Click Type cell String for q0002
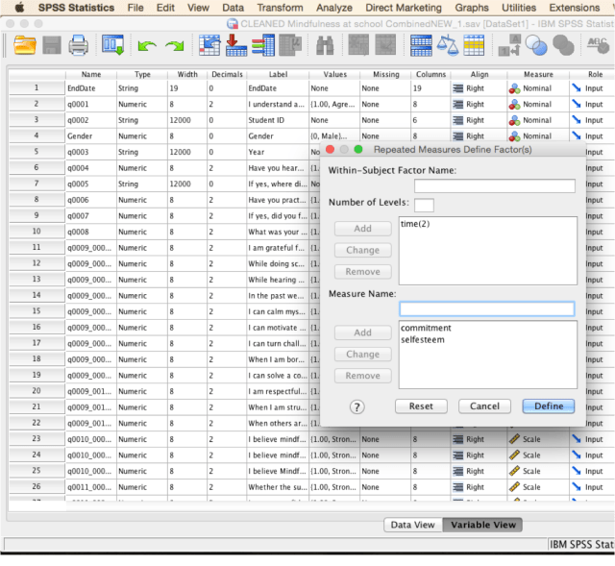This screenshot has width=615, height=566. click(141, 120)
